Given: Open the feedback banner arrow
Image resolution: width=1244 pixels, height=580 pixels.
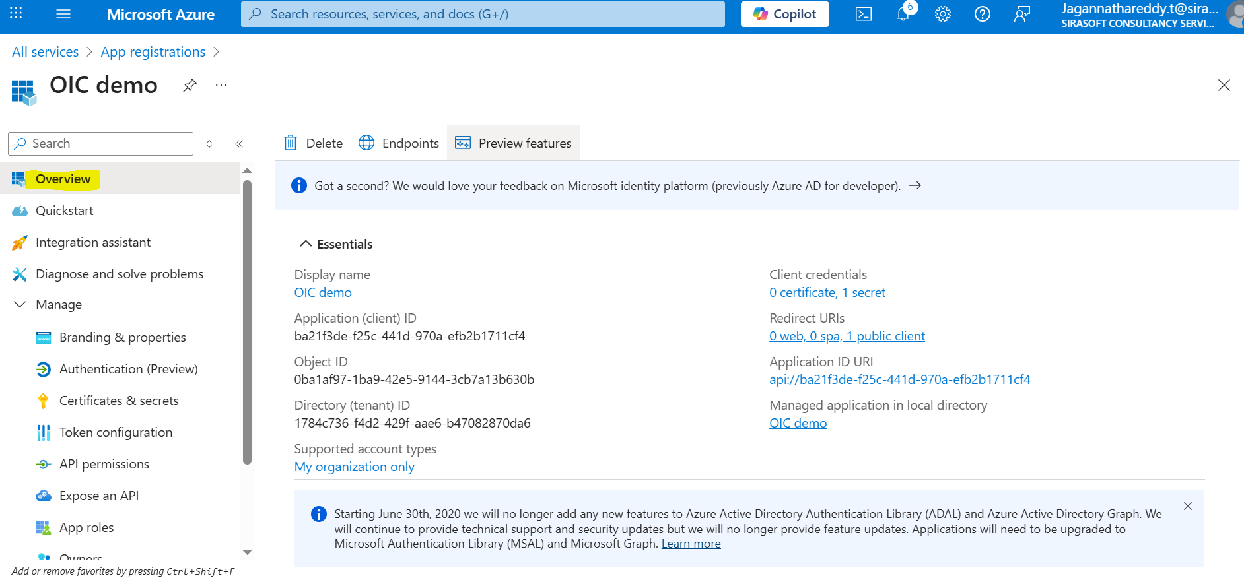Looking at the screenshot, I should tap(915, 185).
